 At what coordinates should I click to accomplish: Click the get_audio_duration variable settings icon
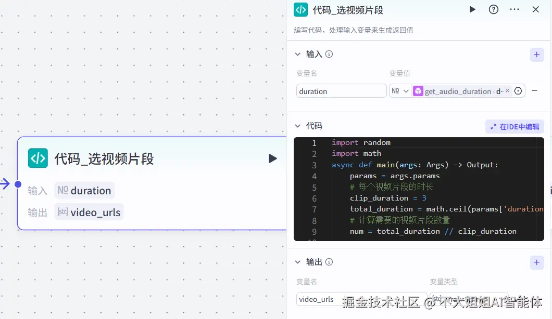point(518,91)
